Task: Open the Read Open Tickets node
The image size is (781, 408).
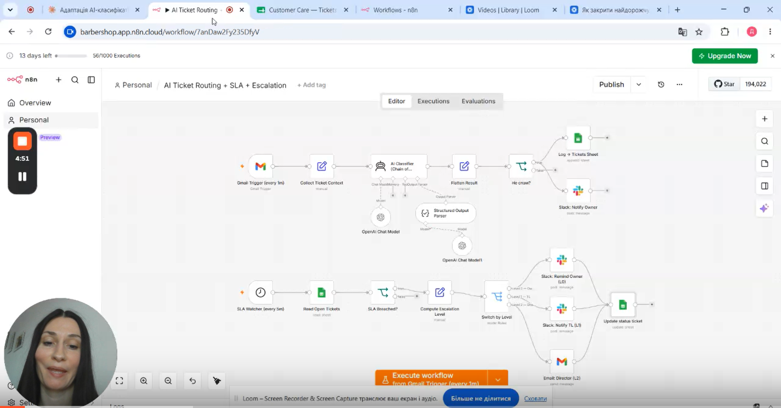Action: (x=322, y=292)
